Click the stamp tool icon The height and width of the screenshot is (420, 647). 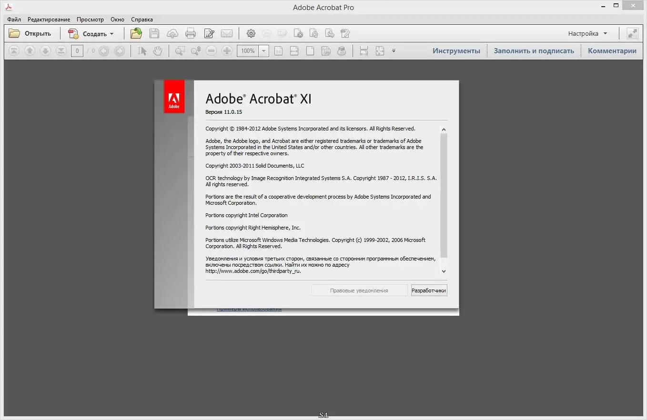[x=342, y=50]
